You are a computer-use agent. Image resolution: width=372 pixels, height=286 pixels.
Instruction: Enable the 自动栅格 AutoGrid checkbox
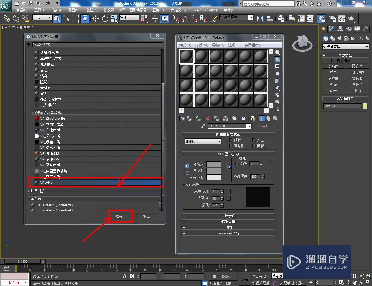click(x=333, y=61)
